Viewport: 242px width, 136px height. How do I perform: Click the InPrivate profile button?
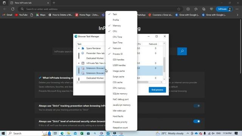[x=224, y=9]
